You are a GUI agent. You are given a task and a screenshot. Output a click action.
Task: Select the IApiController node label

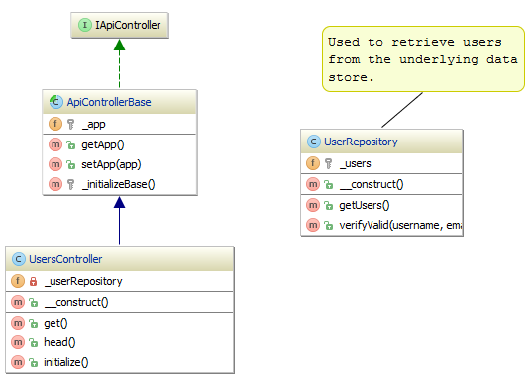128,25
